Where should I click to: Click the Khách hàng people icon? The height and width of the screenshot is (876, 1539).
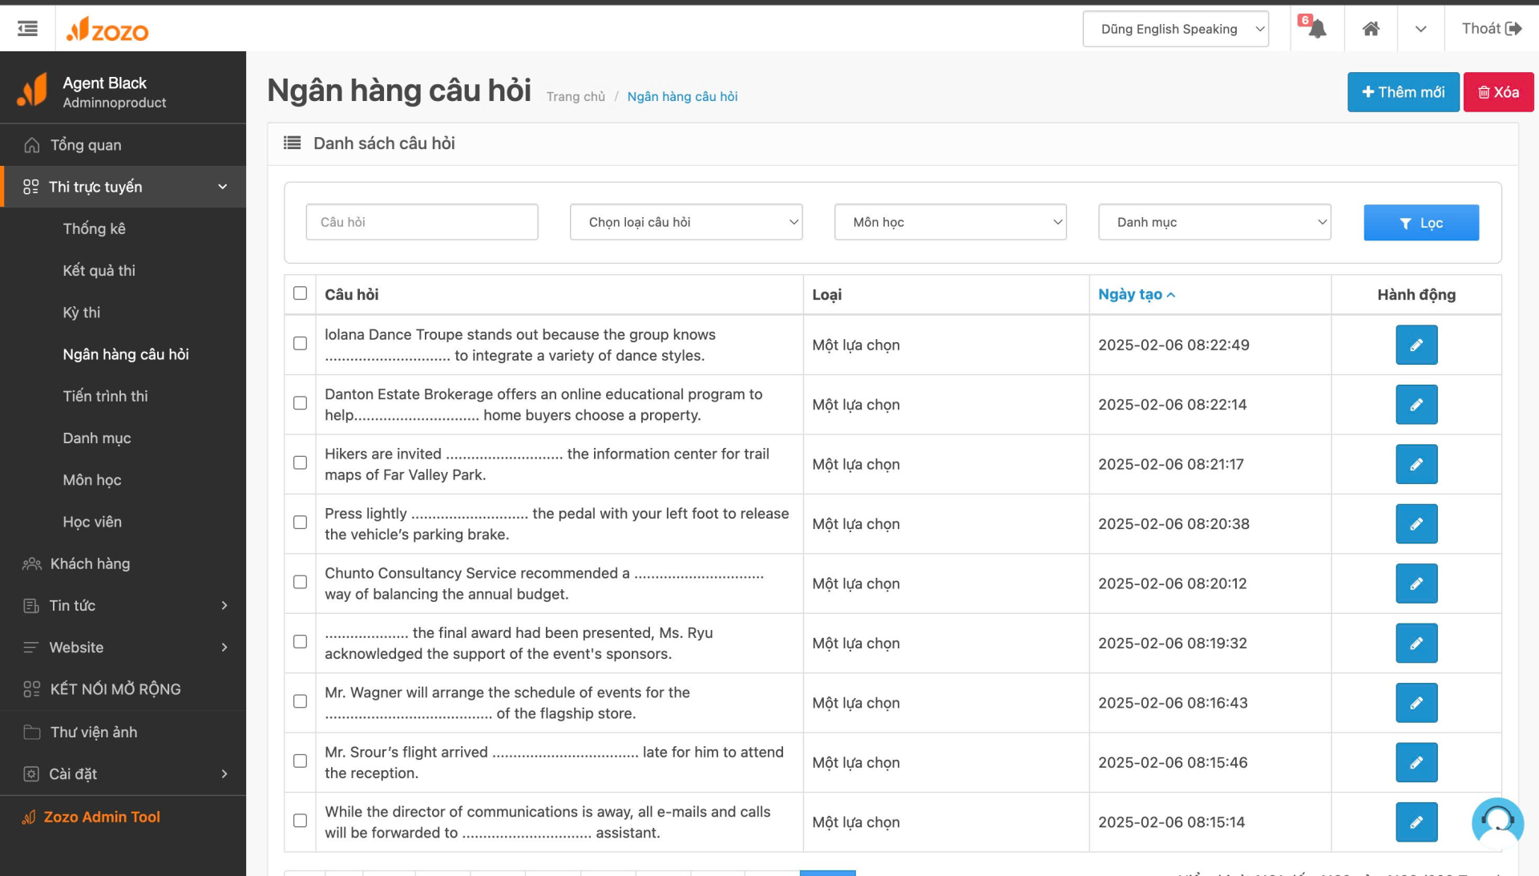31,563
